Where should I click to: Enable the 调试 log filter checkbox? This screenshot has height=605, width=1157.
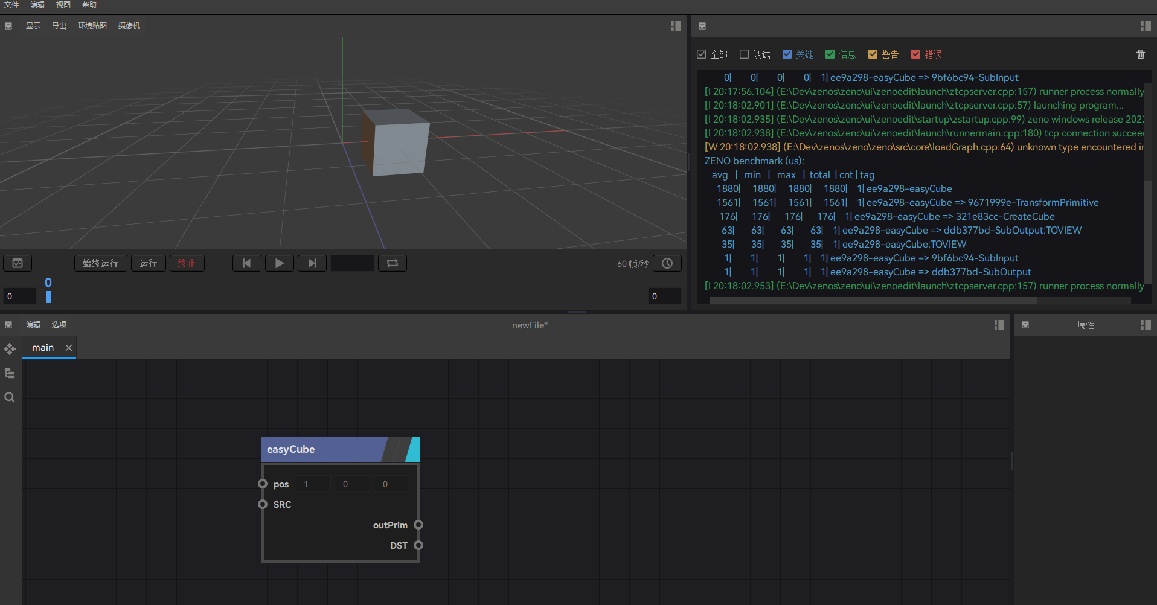coord(745,54)
